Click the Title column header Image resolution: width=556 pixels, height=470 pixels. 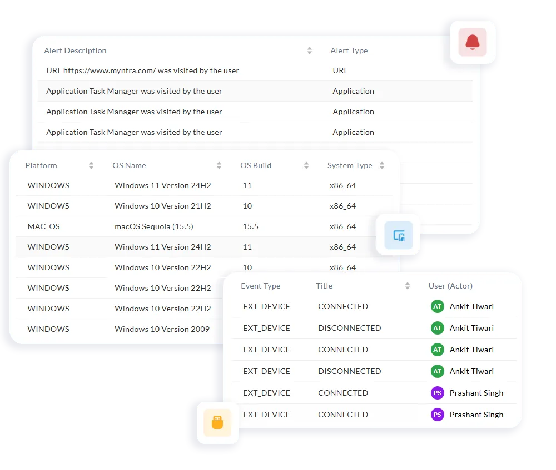pyautogui.click(x=324, y=286)
